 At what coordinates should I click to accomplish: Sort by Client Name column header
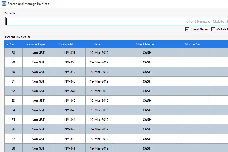pos(145,44)
